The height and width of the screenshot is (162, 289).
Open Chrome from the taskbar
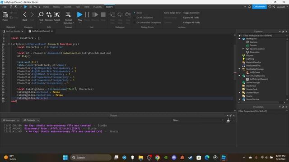pyautogui.click(x=158, y=157)
